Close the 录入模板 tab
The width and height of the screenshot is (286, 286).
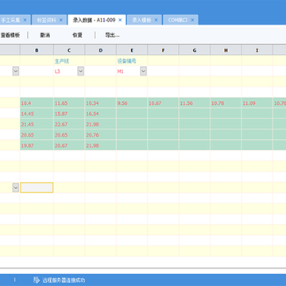pos(156,20)
